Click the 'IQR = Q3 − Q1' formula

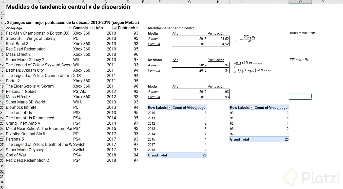click(299, 59)
